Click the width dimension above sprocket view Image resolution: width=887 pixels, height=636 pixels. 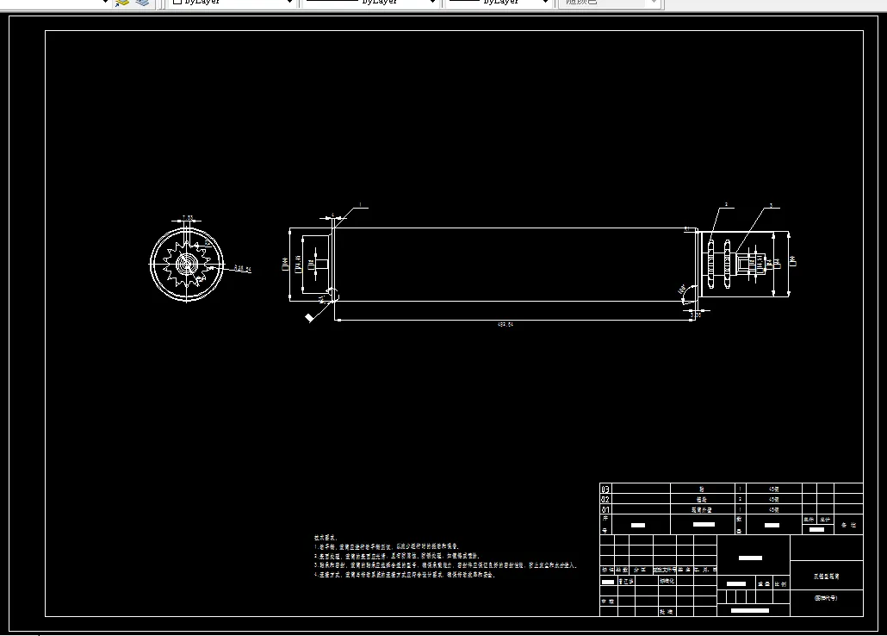tap(187, 217)
